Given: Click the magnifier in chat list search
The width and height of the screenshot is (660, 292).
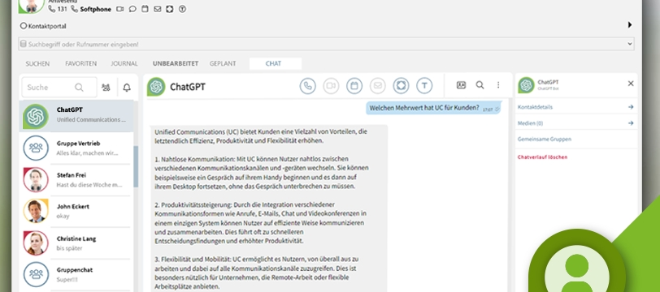Looking at the screenshot, I should coord(79,88).
